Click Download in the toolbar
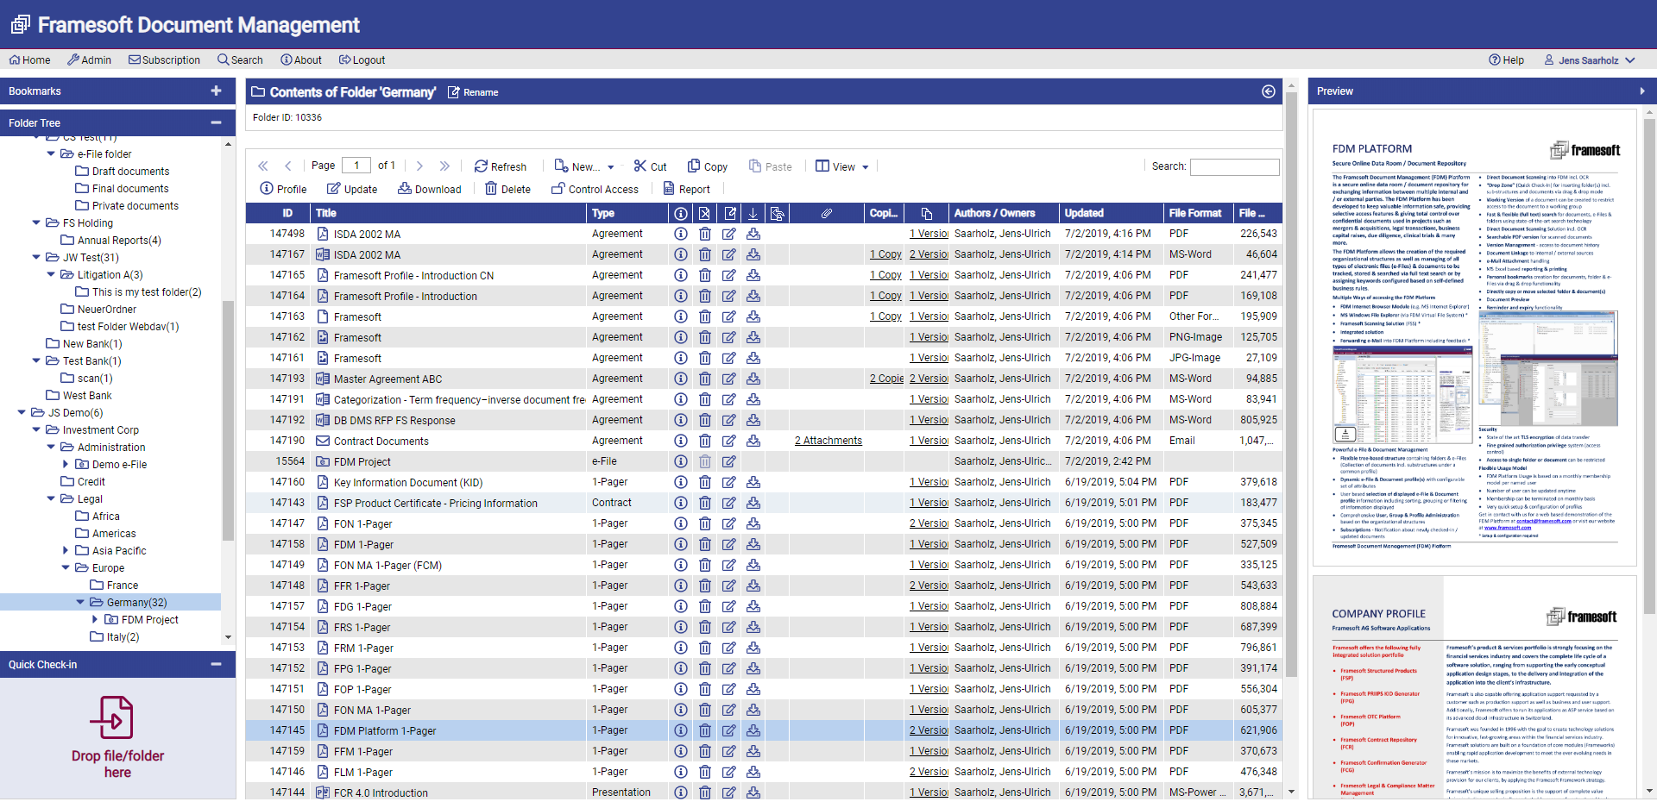Viewport: 1657px width, 808px height. [x=430, y=189]
